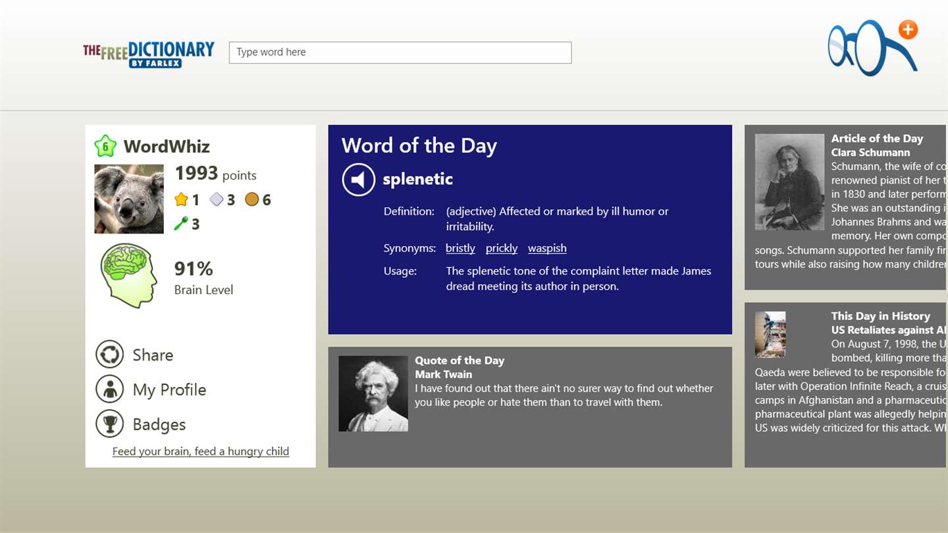Open Badges label

[x=159, y=424]
